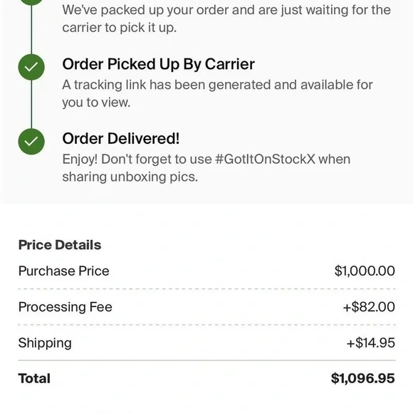
Task: Click the Price Details section header
Action: pos(60,245)
